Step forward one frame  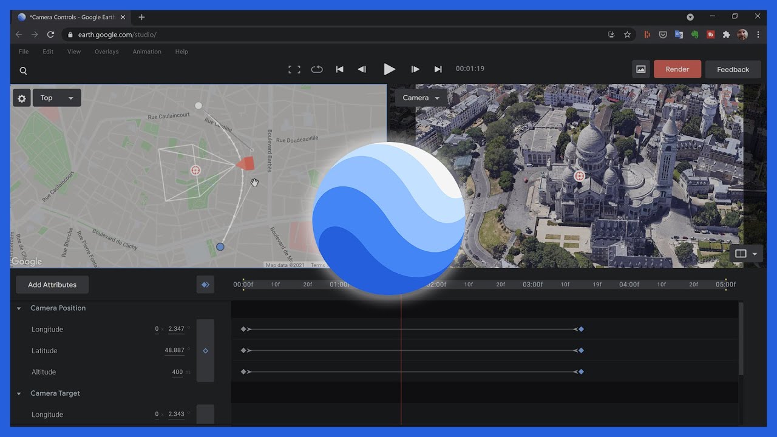(x=415, y=69)
